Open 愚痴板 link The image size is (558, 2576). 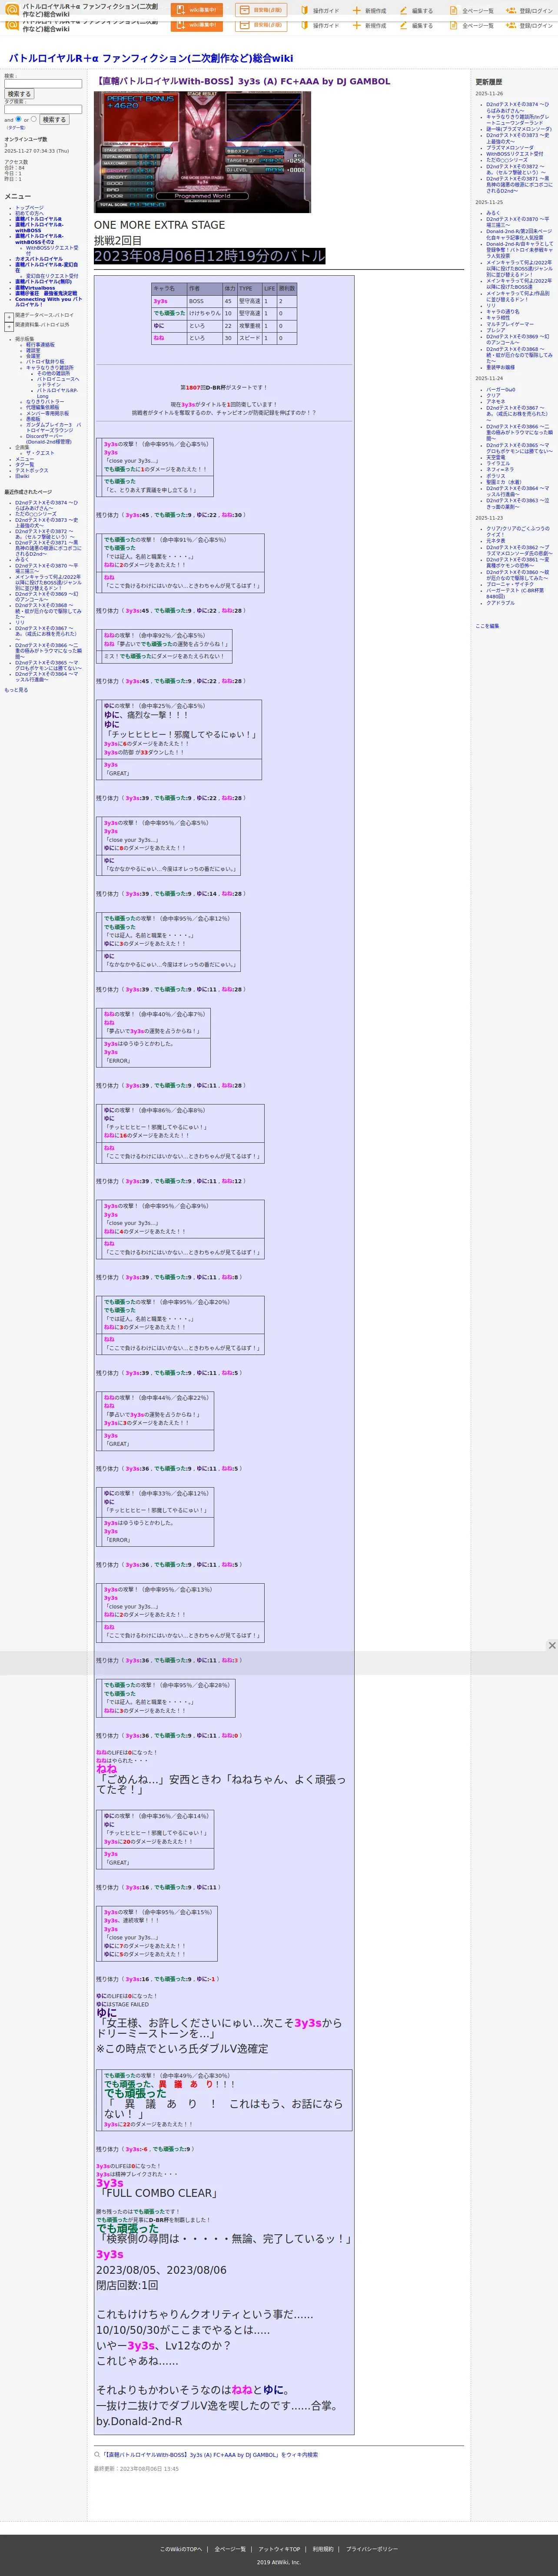(x=33, y=420)
